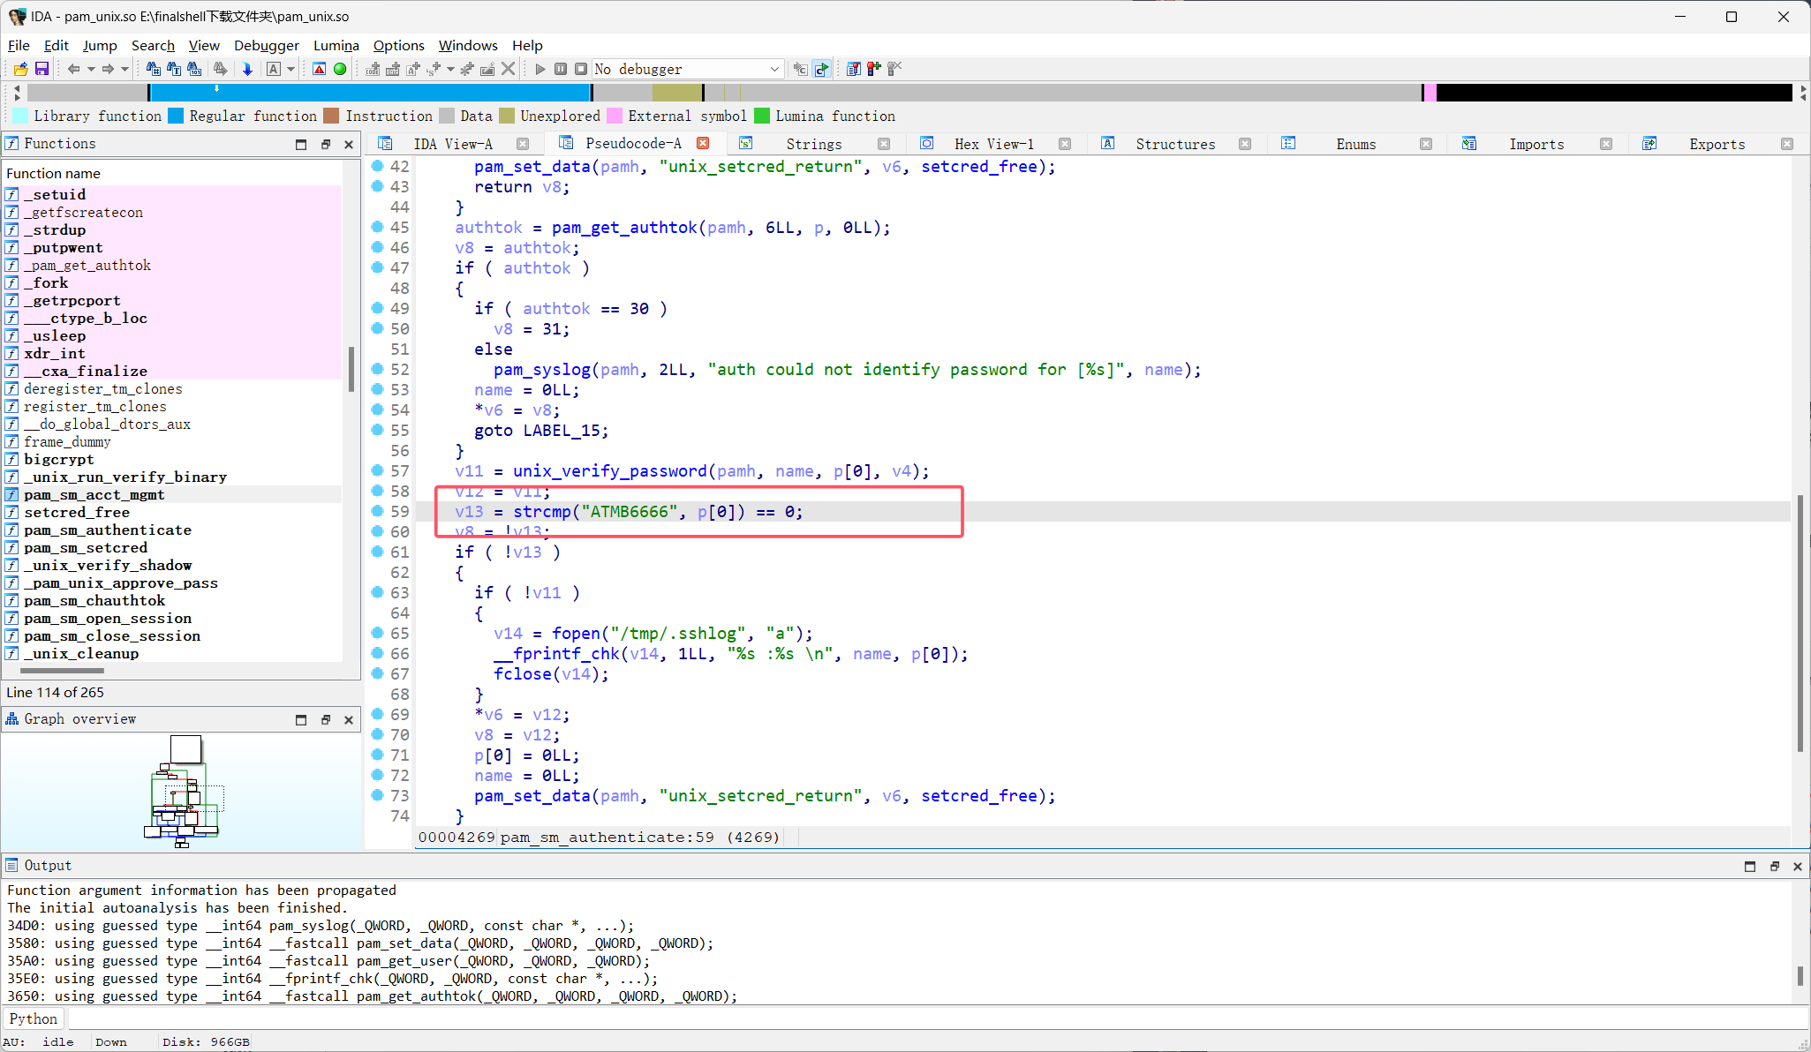Click the Save database icon
This screenshot has height=1052, width=1811.
(x=42, y=69)
